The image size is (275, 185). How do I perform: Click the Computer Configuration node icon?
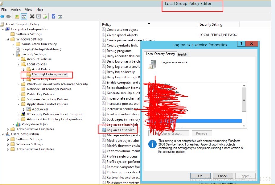point(7,29)
